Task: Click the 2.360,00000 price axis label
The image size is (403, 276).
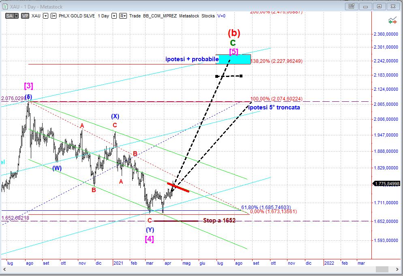Action: pyautogui.click(x=386, y=34)
